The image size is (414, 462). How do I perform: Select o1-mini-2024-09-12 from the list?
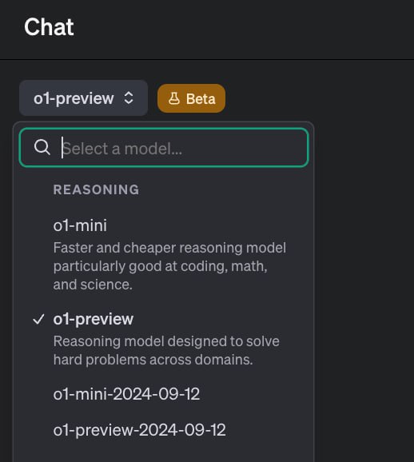(164, 394)
